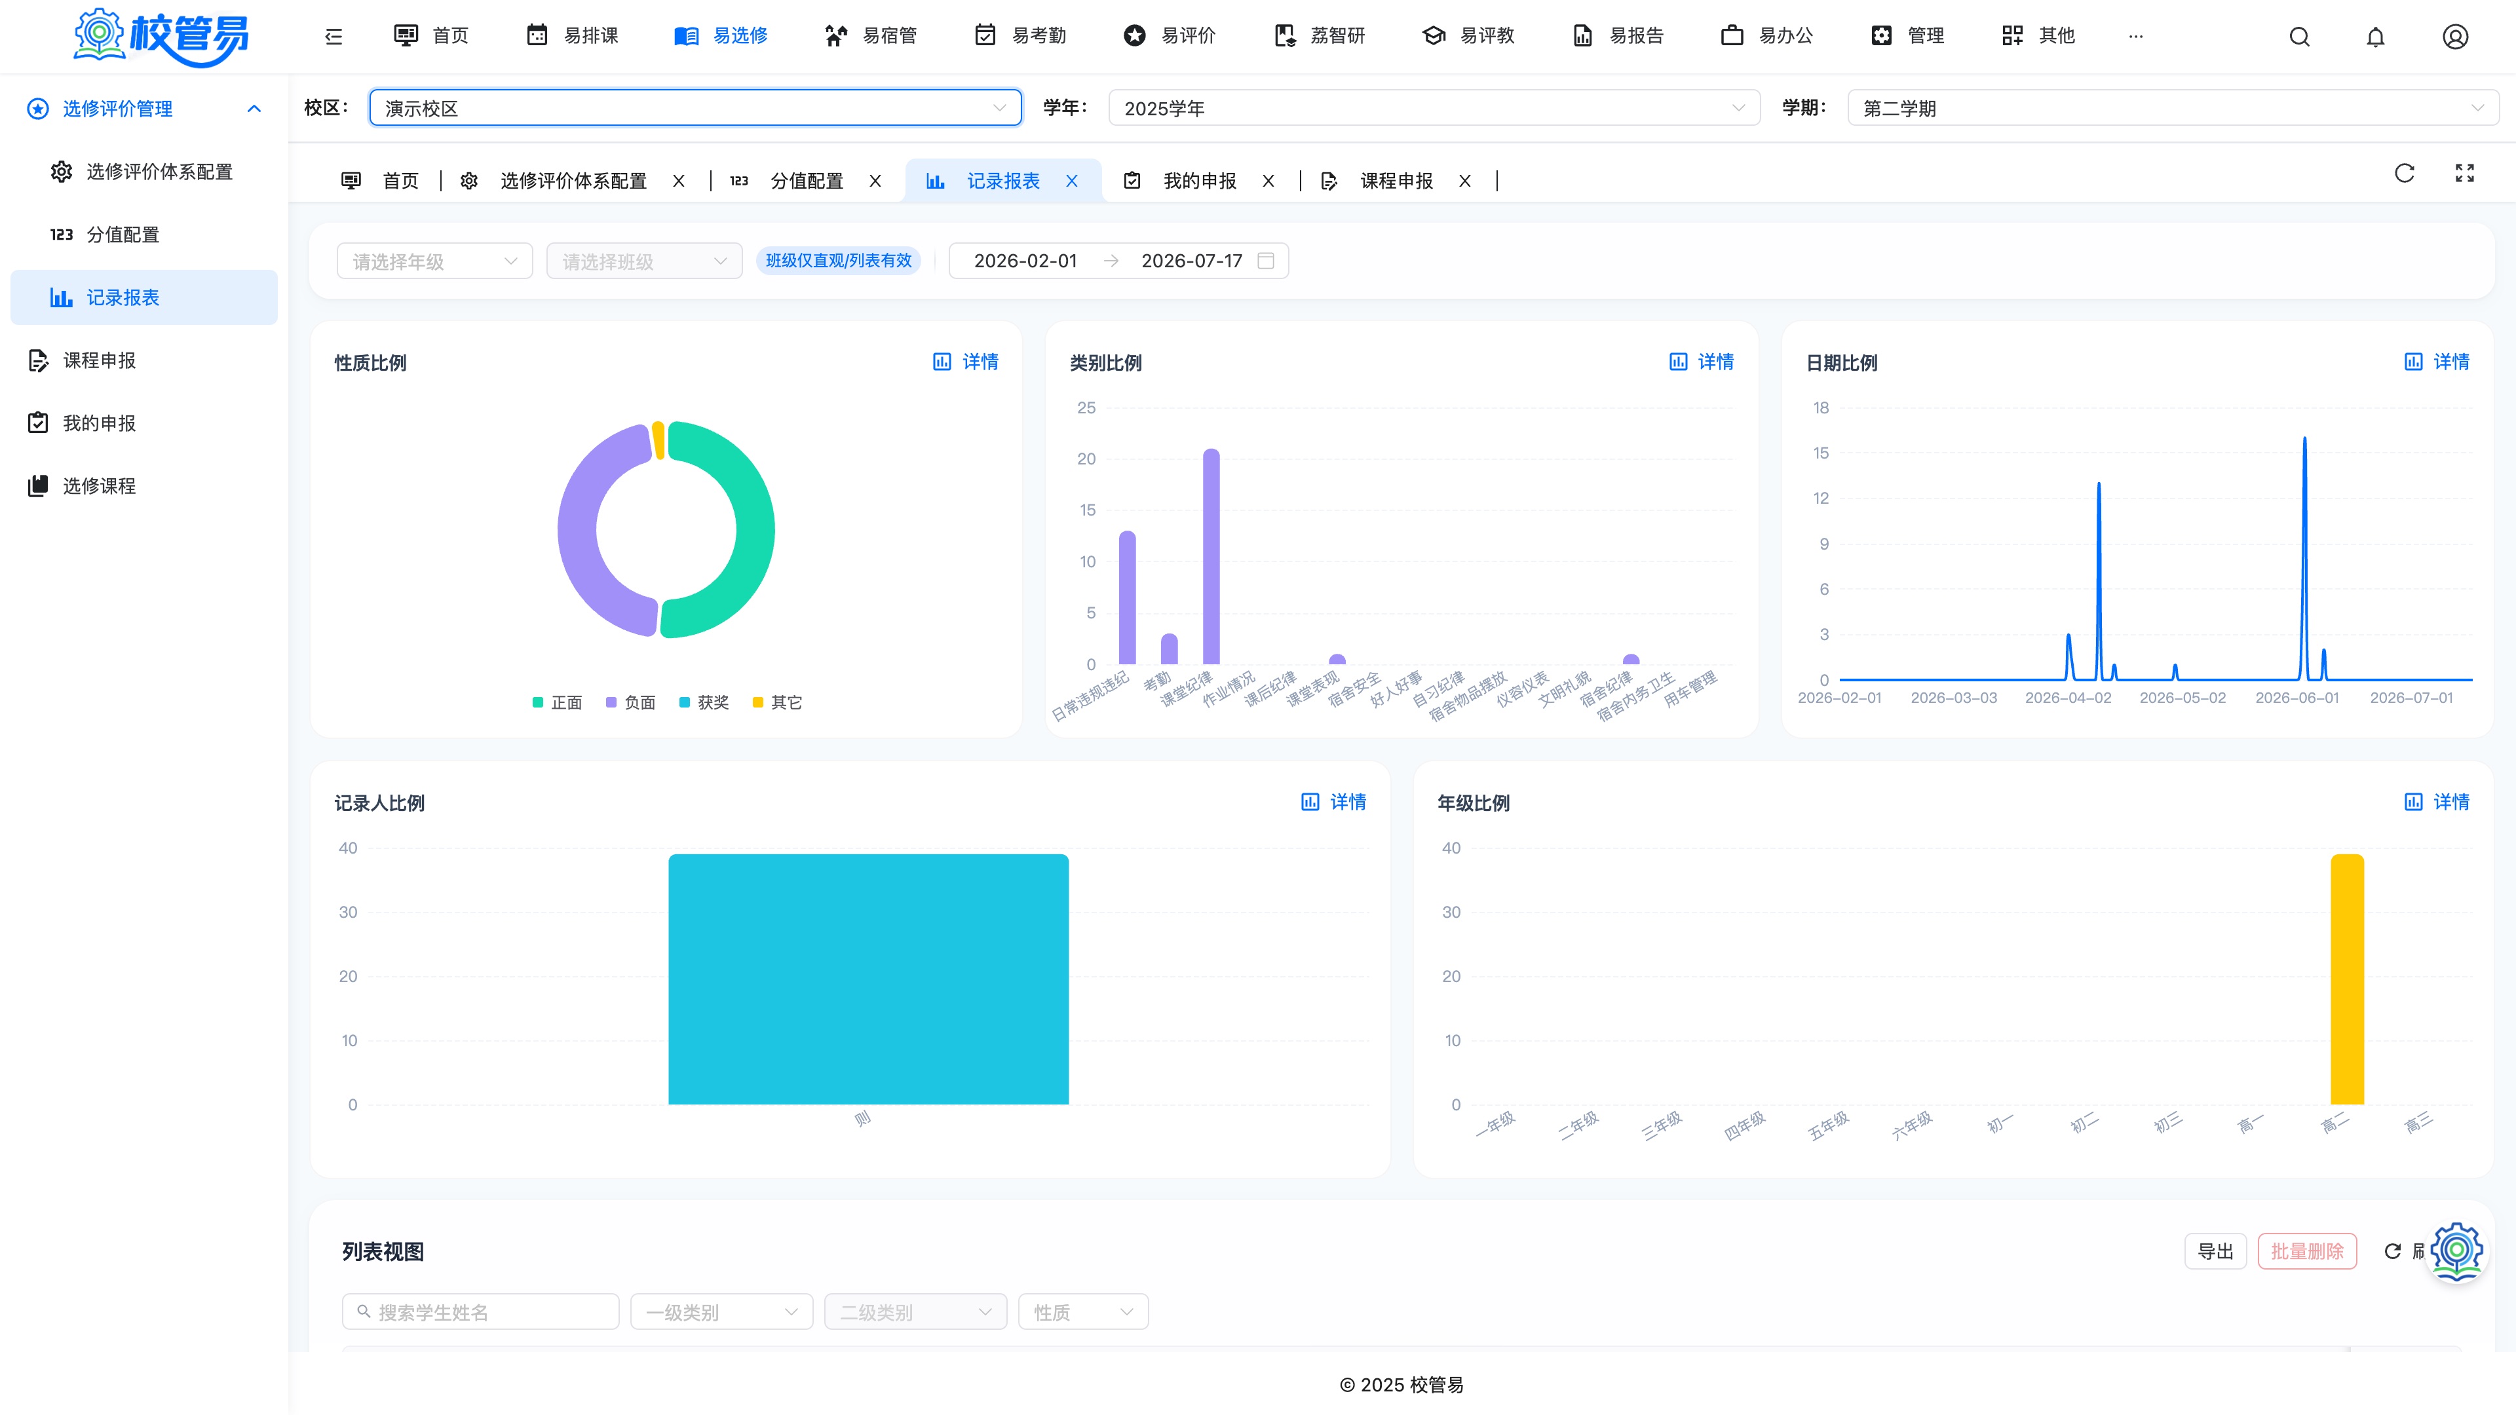This screenshot has height=1415, width=2516.
Task: Collapse the sidebar with the menu fold icon
Action: pos(333,36)
